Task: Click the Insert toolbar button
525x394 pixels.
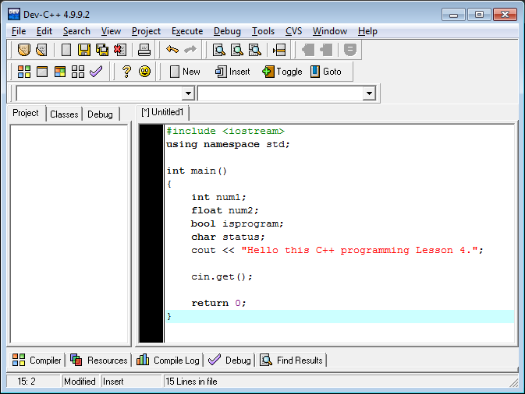Action: [232, 72]
